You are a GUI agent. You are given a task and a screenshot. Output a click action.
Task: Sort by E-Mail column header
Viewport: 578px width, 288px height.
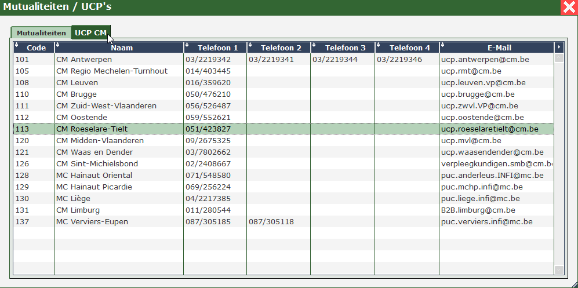[497, 48]
